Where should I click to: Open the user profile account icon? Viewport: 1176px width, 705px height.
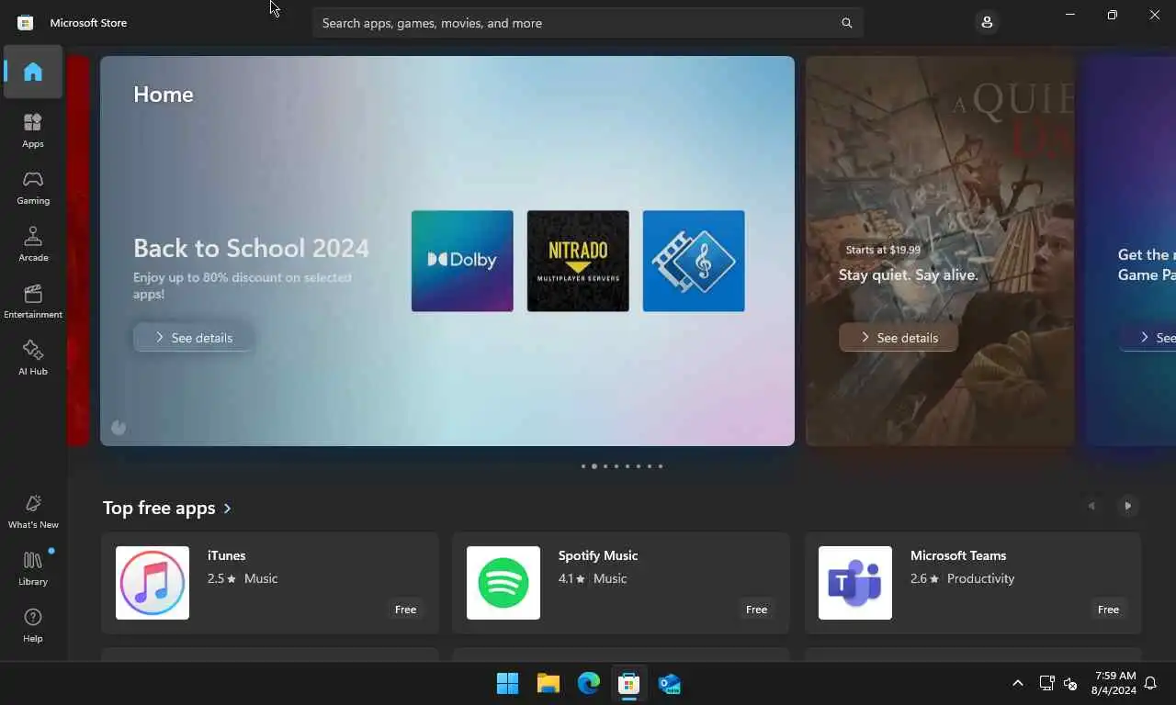(x=987, y=22)
